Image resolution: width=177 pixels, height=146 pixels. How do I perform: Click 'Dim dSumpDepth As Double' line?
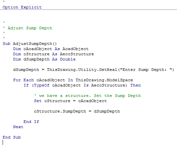(44, 59)
